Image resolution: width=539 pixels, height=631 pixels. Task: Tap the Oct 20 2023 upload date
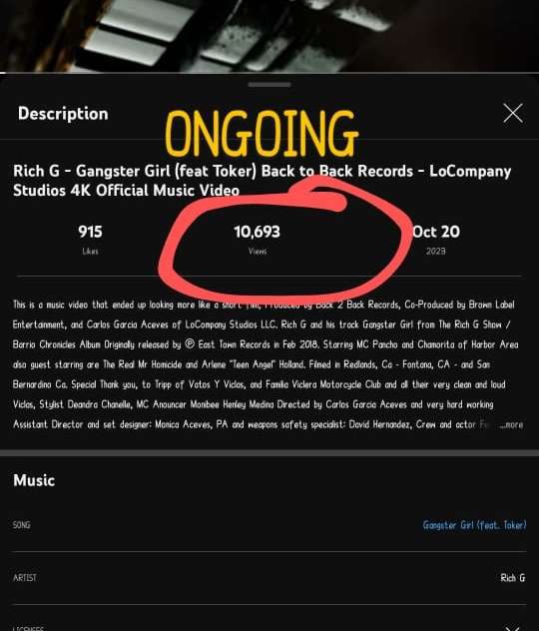click(436, 239)
